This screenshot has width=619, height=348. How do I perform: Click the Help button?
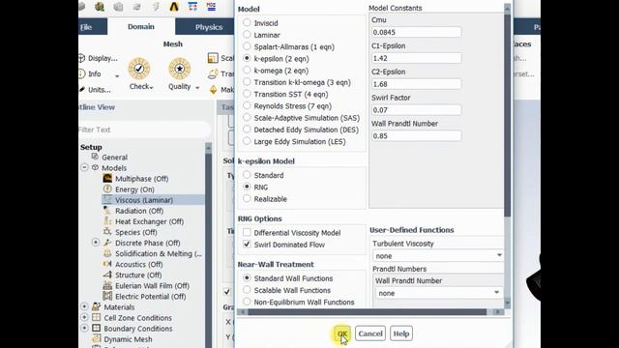coord(401,333)
